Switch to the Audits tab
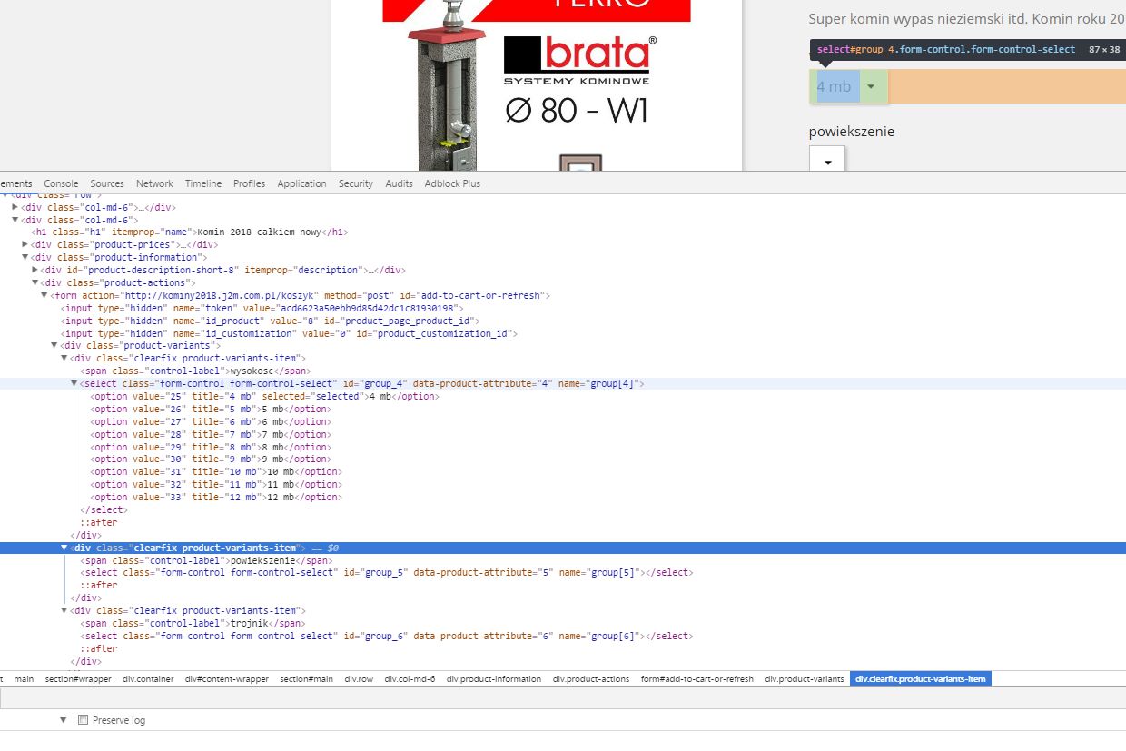This screenshot has height=751, width=1126. click(399, 183)
